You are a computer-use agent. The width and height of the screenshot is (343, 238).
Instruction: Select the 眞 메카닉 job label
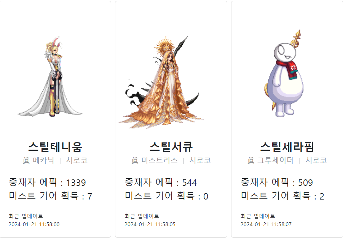(38, 160)
